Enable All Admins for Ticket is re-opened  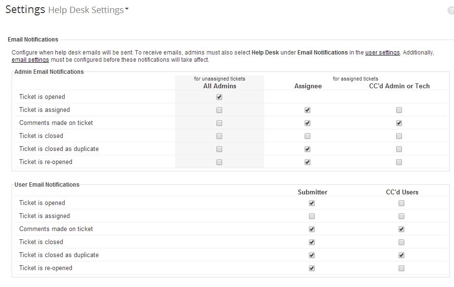tap(219, 162)
